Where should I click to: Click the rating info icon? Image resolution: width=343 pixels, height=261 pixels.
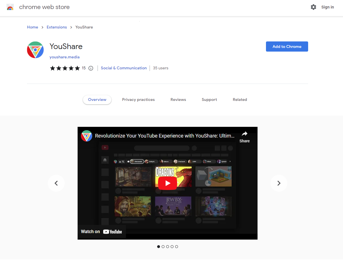point(91,68)
